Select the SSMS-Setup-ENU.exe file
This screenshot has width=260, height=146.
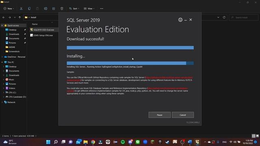pyautogui.click(x=43, y=35)
